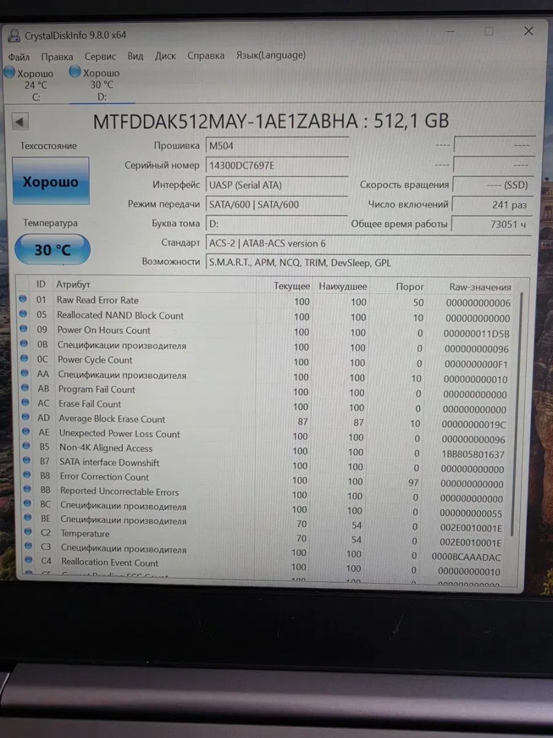
Task: Click raw value 0000BCAAADAC
Action: [466, 557]
